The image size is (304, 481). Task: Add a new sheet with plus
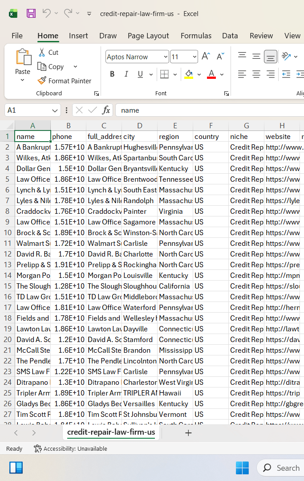click(x=188, y=433)
